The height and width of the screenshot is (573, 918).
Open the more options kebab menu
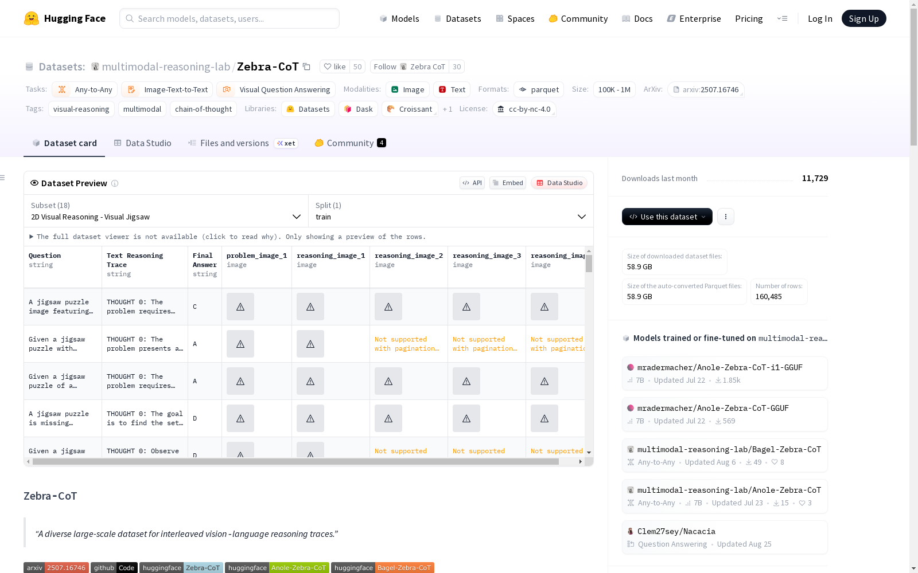click(x=726, y=217)
